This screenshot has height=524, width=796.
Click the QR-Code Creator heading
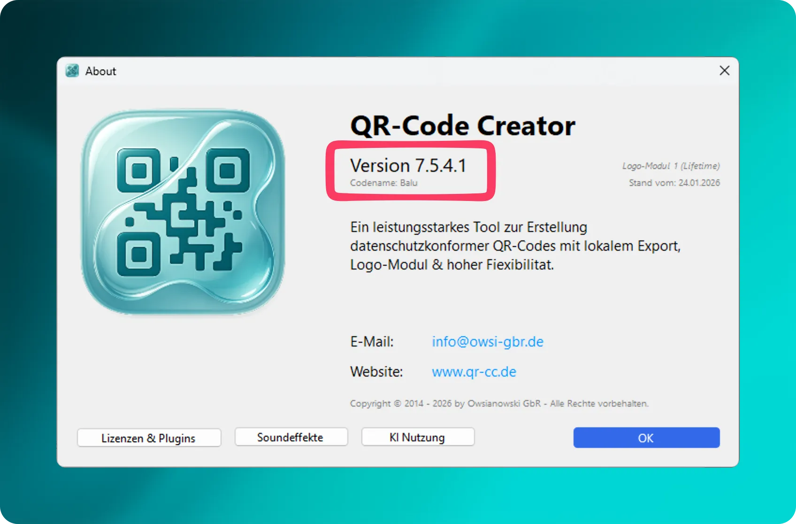462,126
